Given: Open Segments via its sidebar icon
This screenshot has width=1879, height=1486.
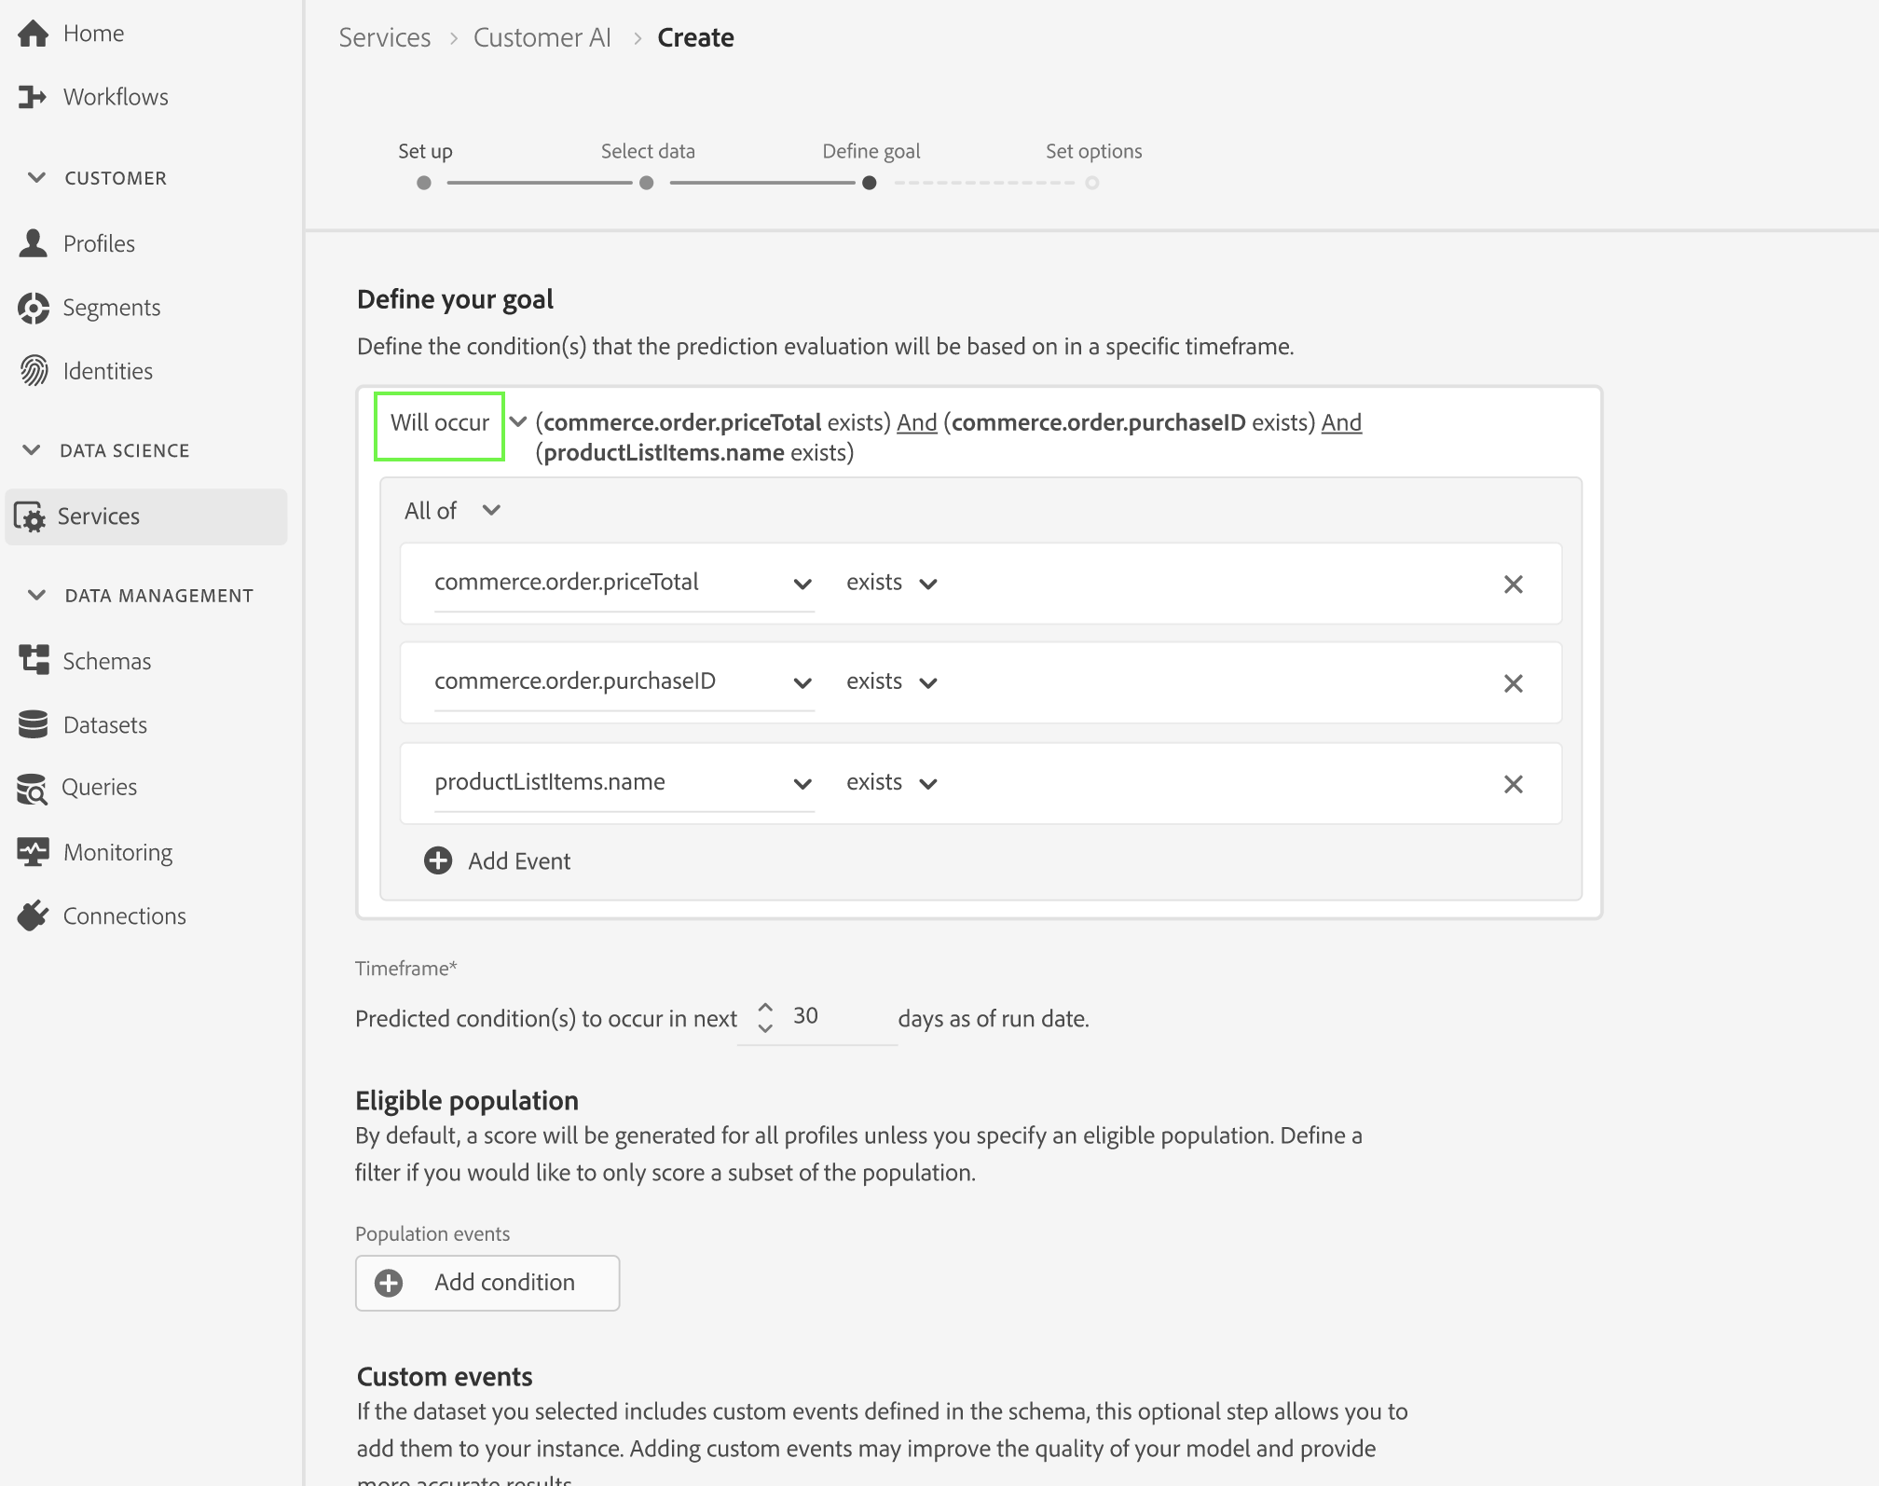Looking at the screenshot, I should click(34, 308).
